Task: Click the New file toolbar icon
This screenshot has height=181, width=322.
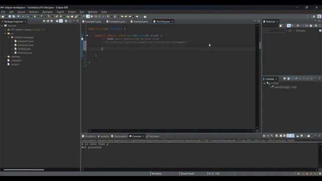Action: point(3,17)
